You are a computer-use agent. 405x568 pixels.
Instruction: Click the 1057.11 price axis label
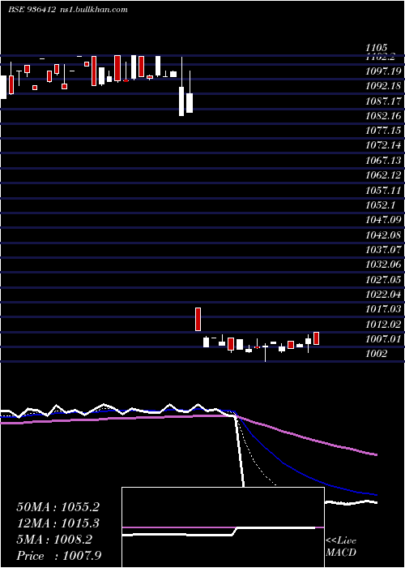pos(383,190)
